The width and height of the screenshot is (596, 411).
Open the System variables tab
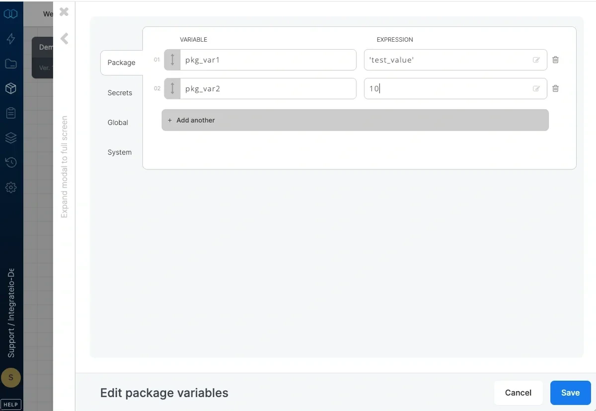119,152
